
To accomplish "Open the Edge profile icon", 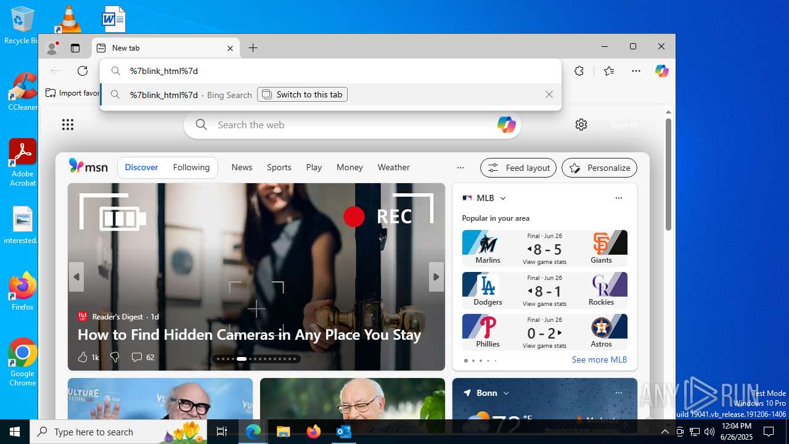I will coord(52,48).
